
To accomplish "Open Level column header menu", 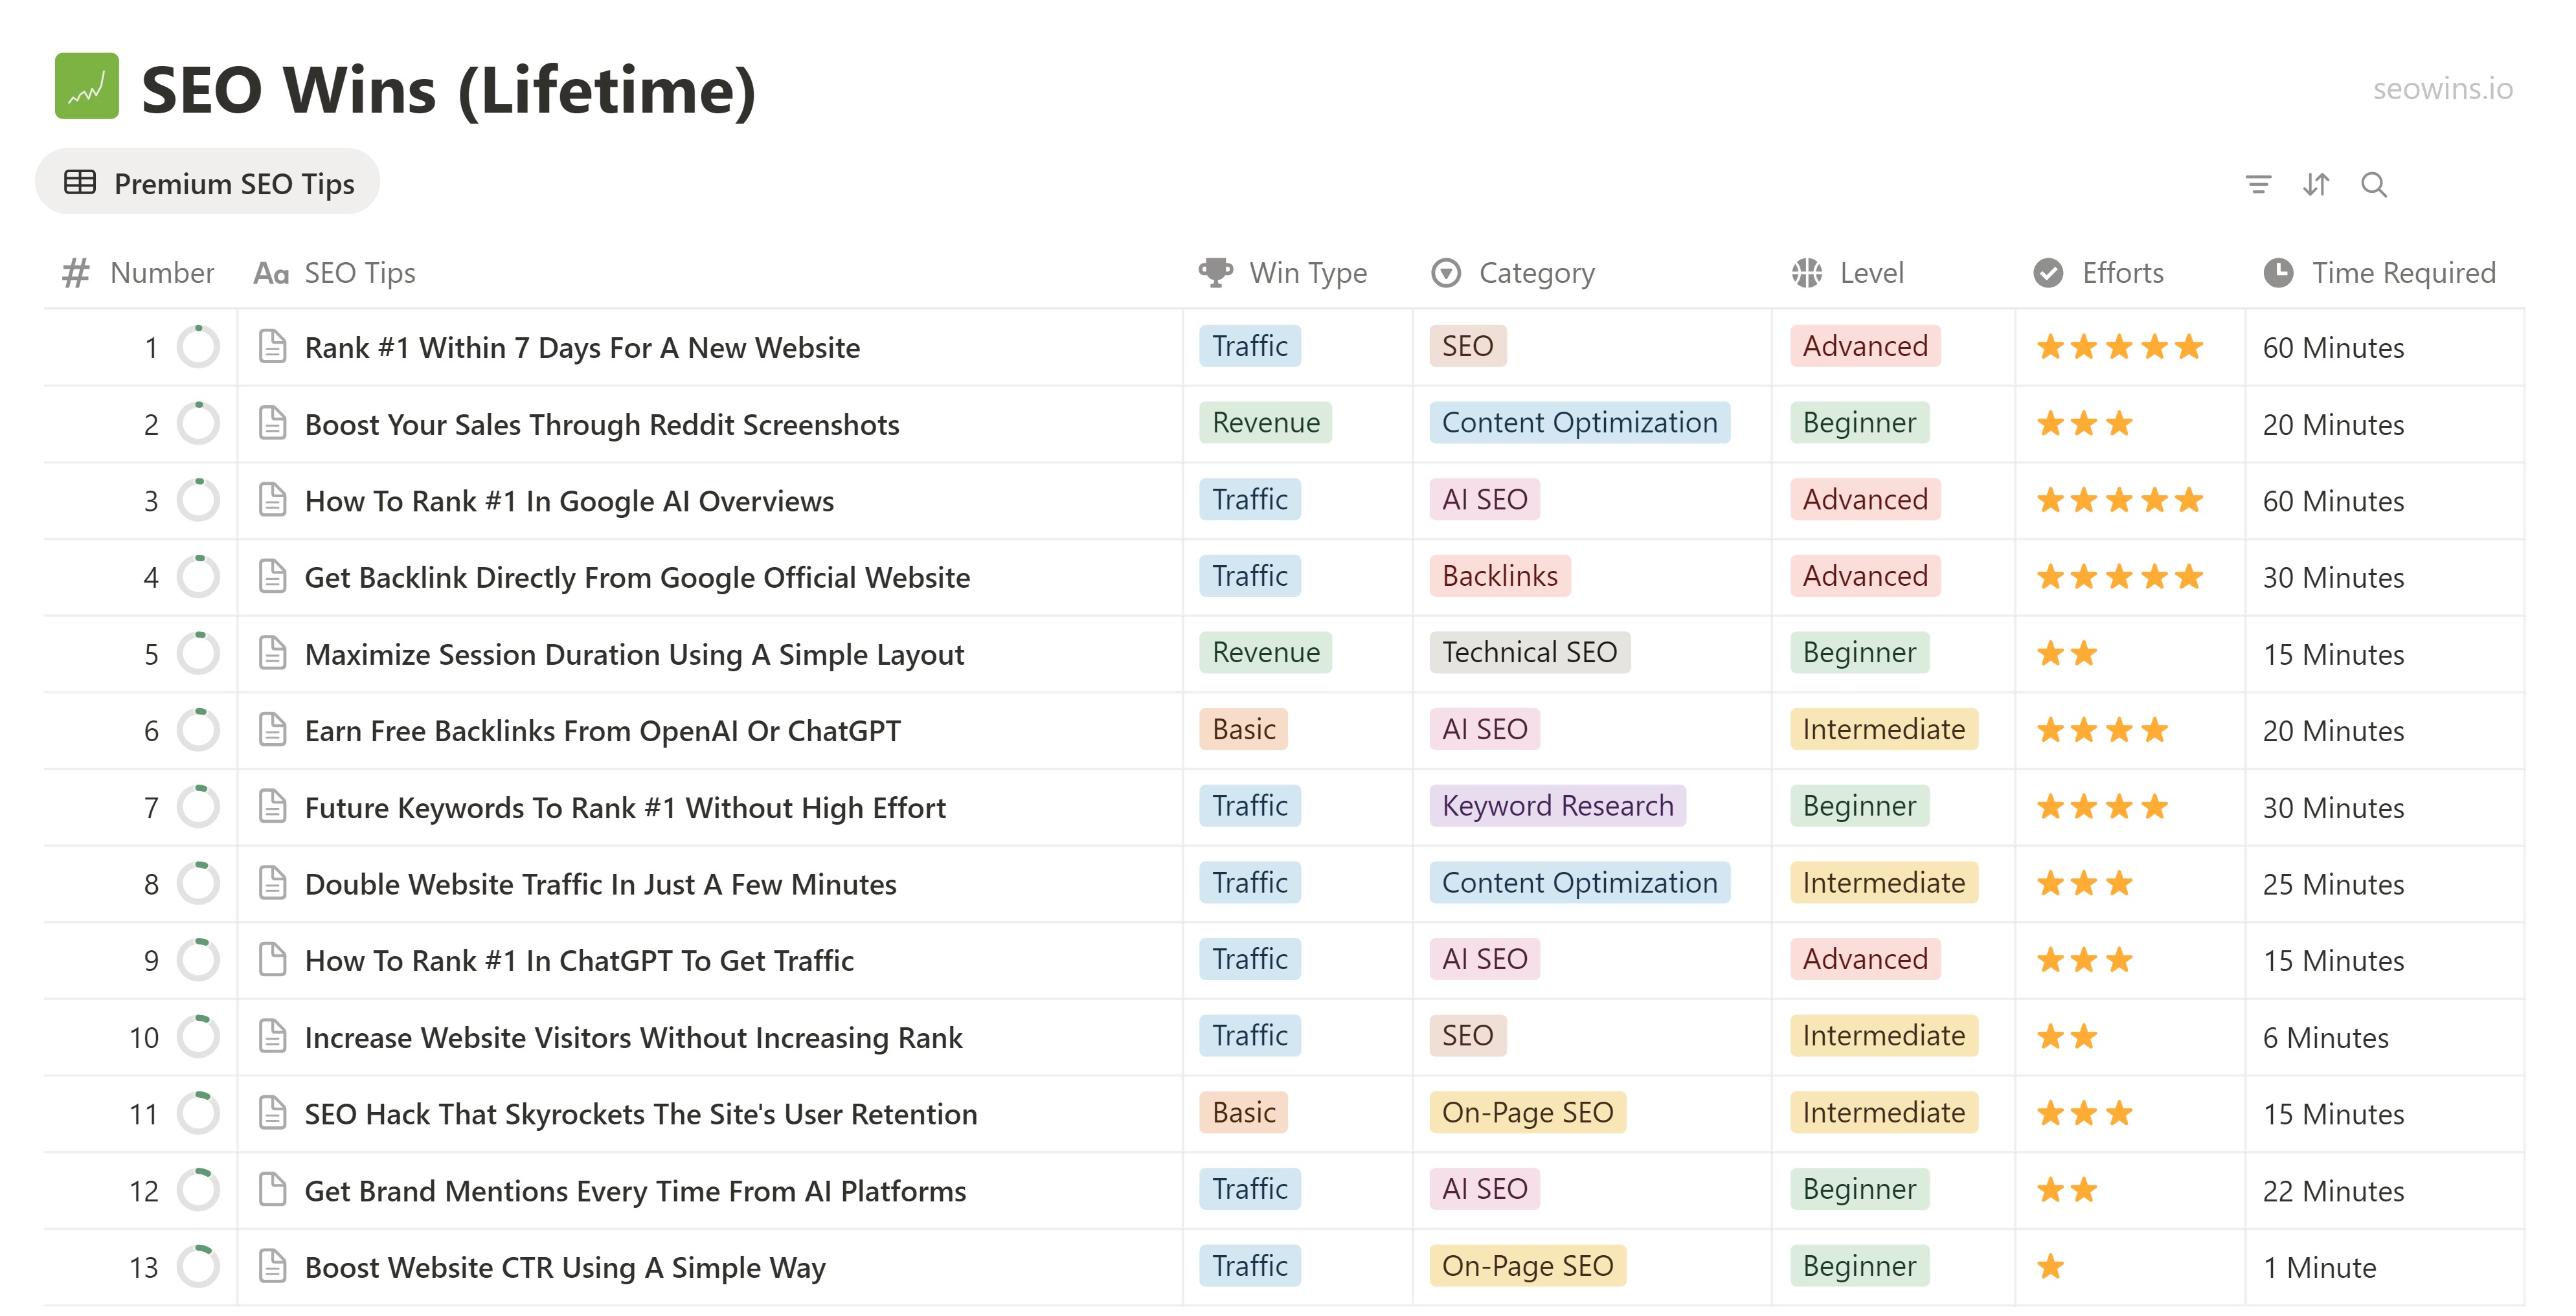I will tap(1870, 273).
